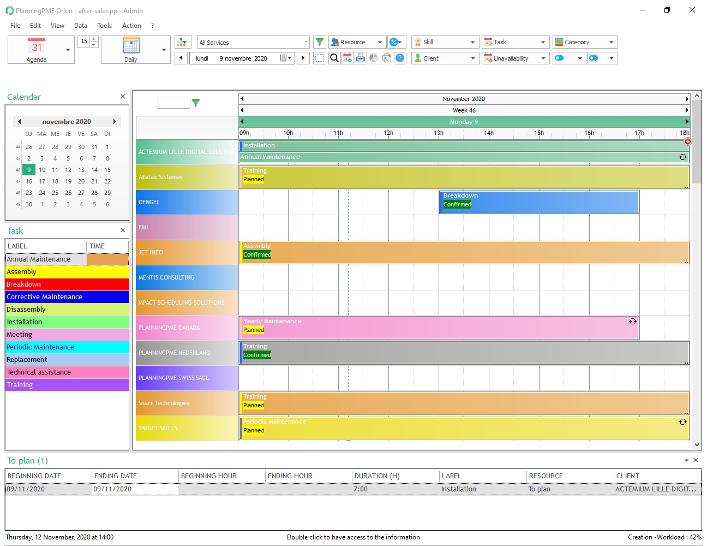
Task: Open the All Services dropdown
Action: 253,42
